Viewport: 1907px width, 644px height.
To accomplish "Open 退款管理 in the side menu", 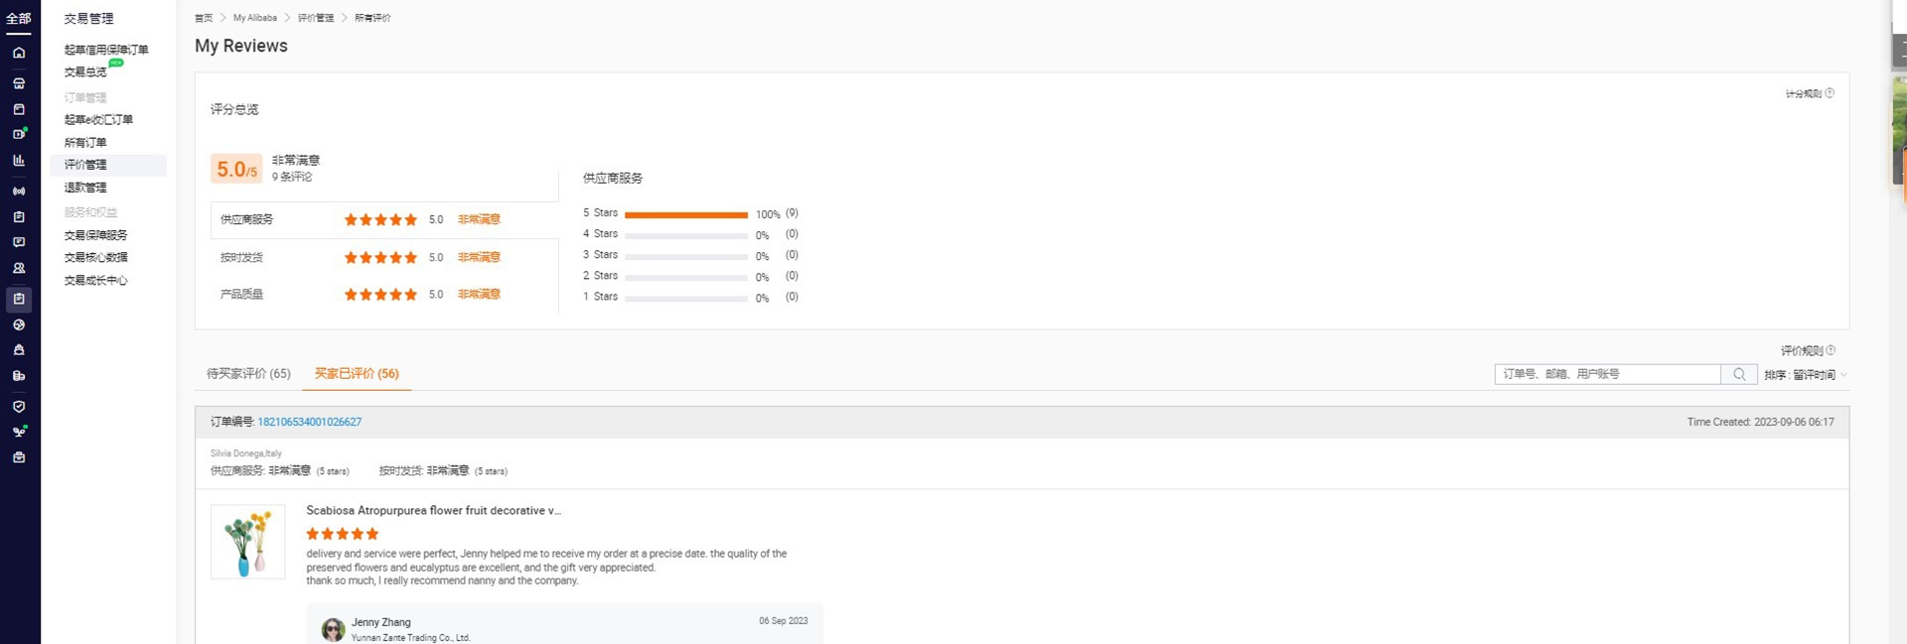I will click(85, 188).
